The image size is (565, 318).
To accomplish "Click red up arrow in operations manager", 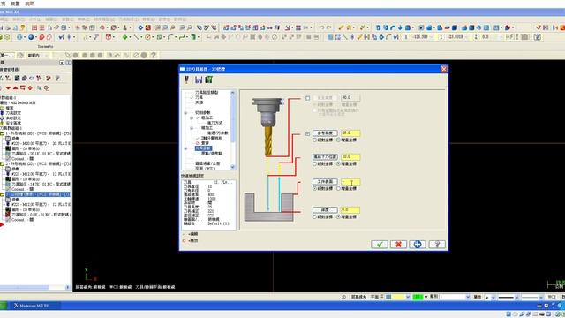I will tap(16, 88).
